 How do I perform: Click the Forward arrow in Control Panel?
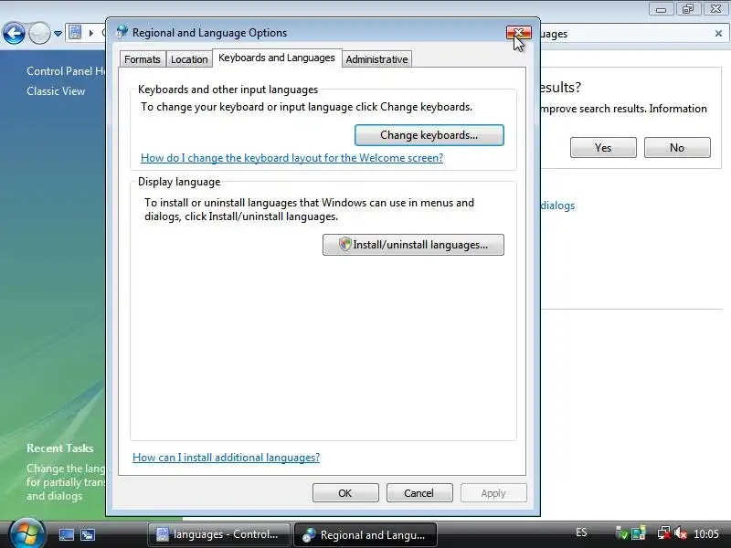[39, 33]
